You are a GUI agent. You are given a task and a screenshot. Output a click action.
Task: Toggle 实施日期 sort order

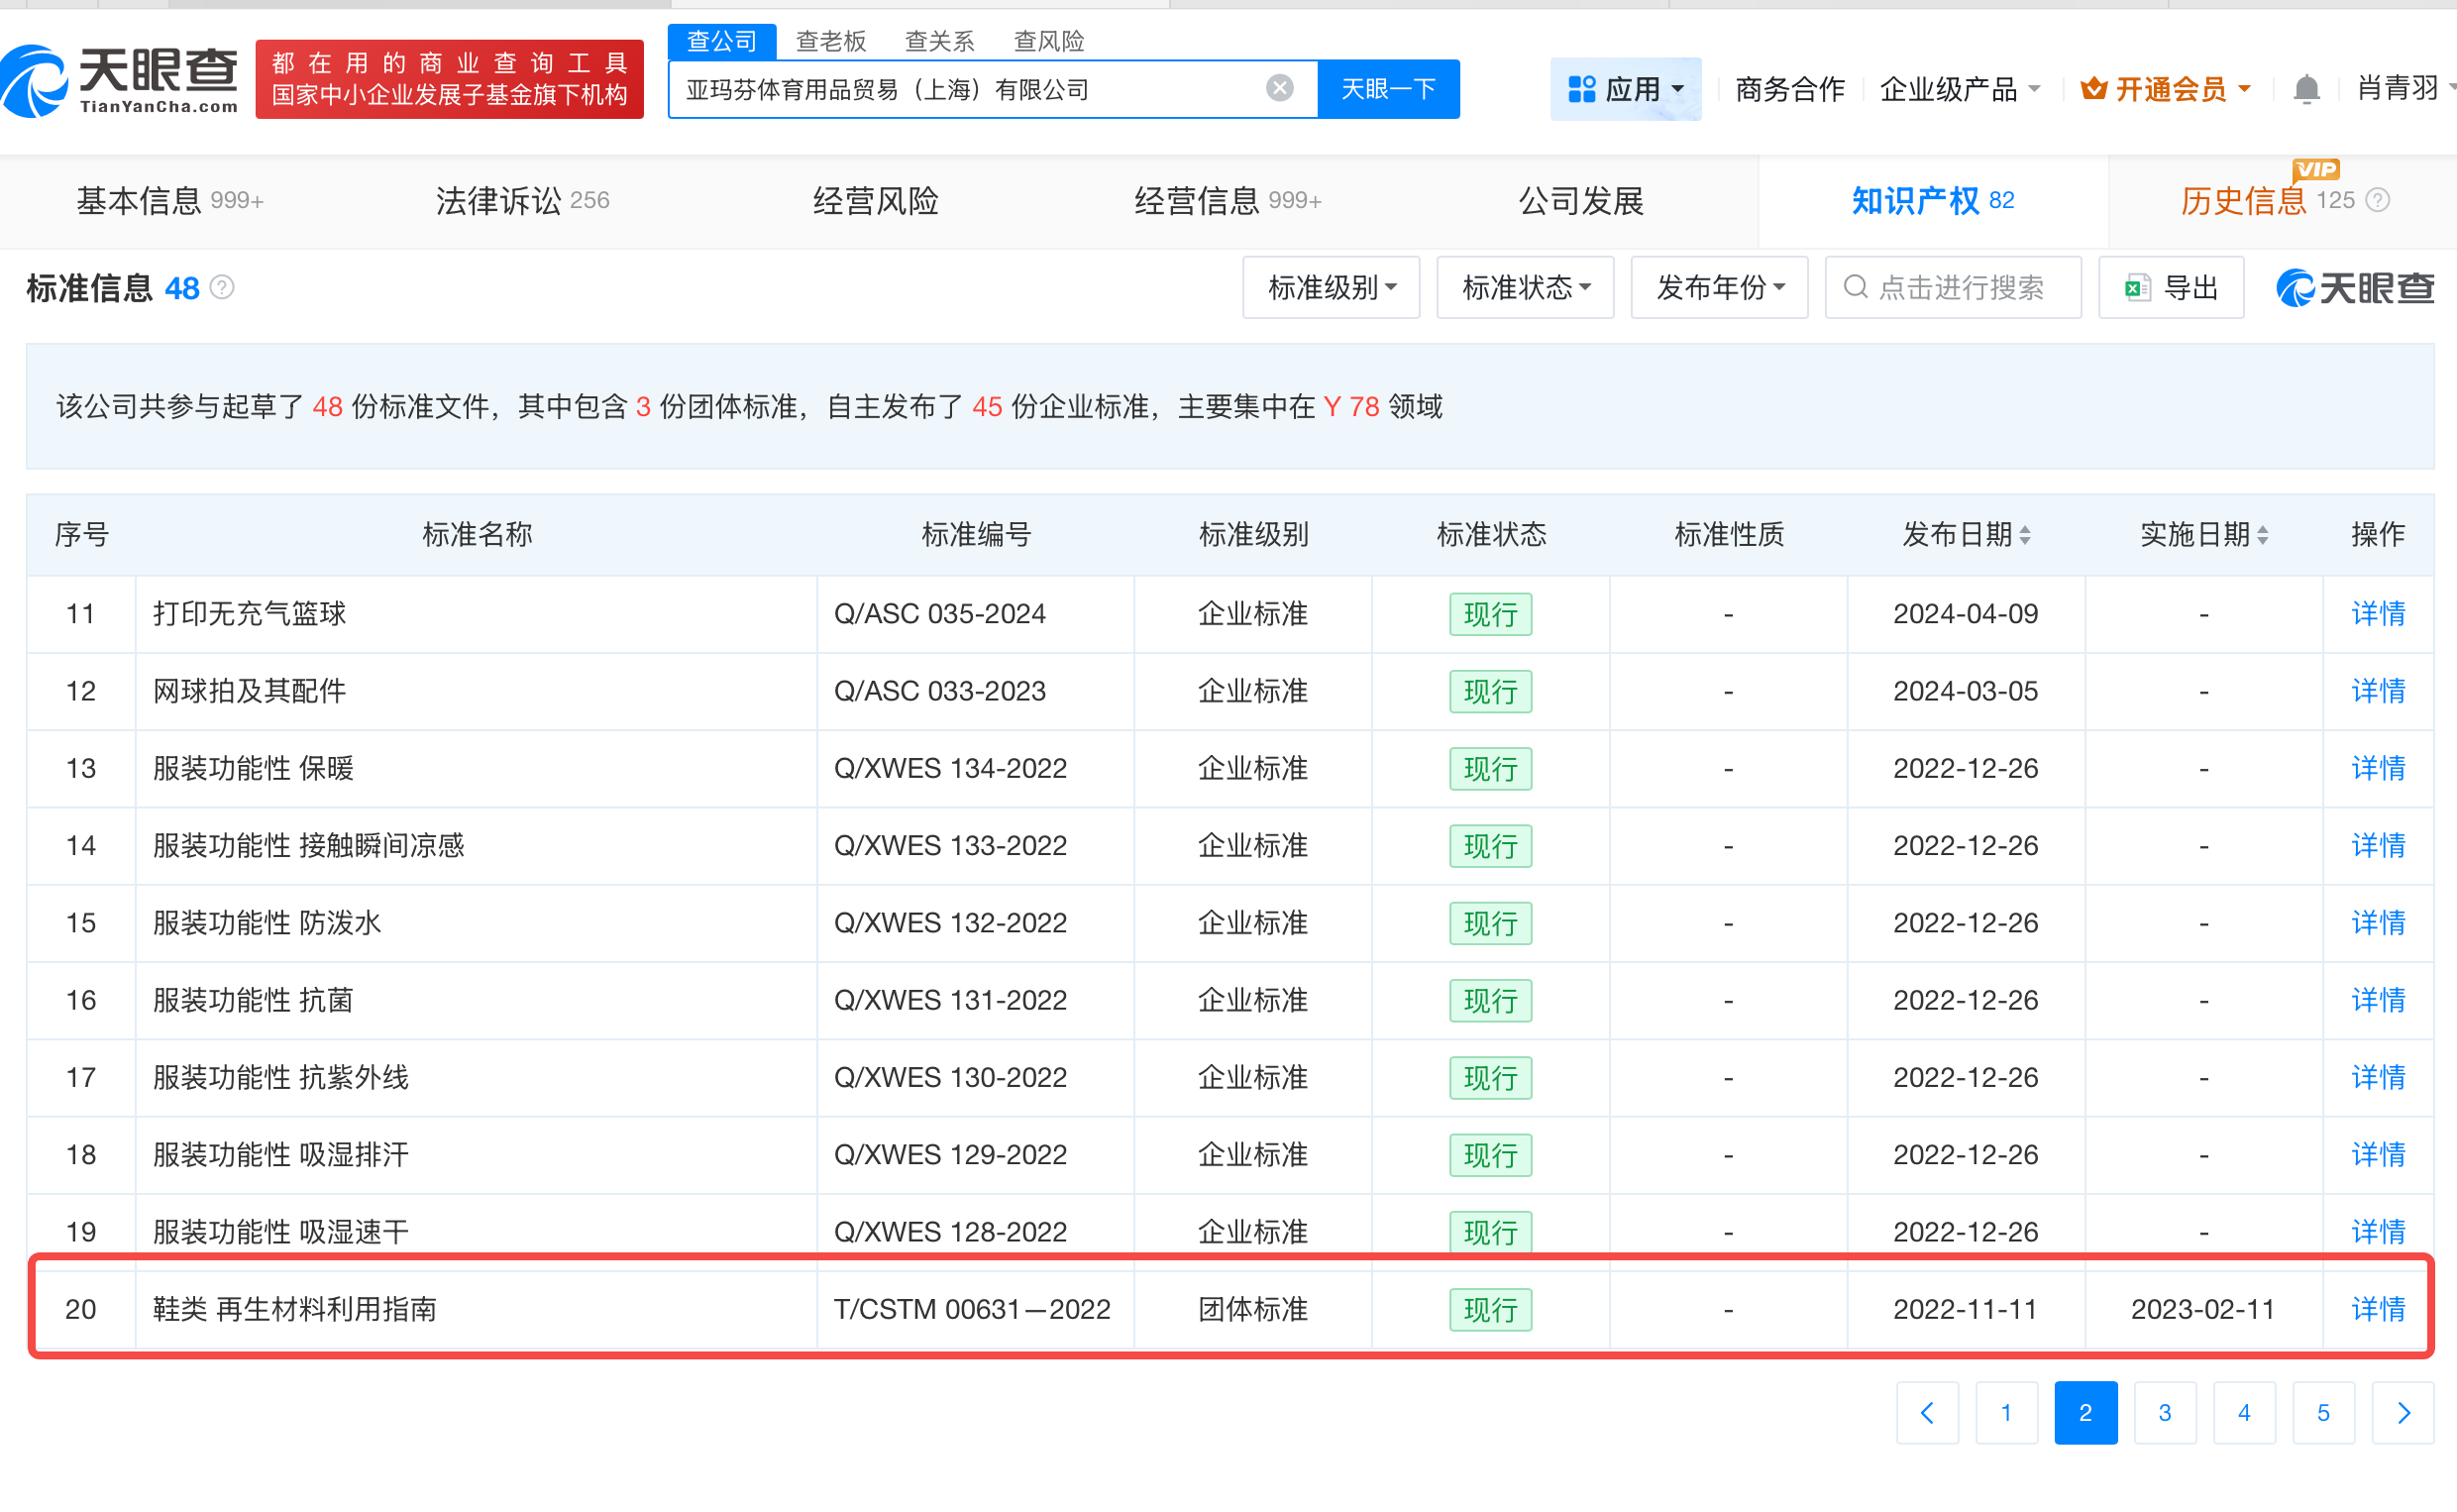[2261, 535]
